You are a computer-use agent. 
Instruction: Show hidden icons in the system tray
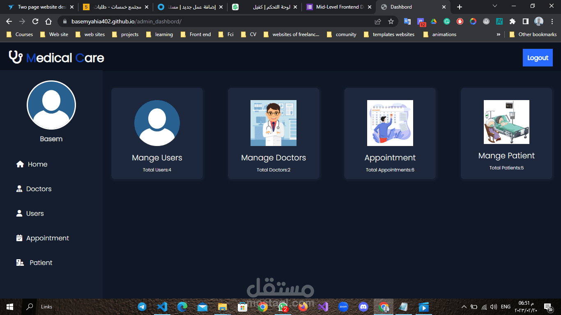coord(464,306)
